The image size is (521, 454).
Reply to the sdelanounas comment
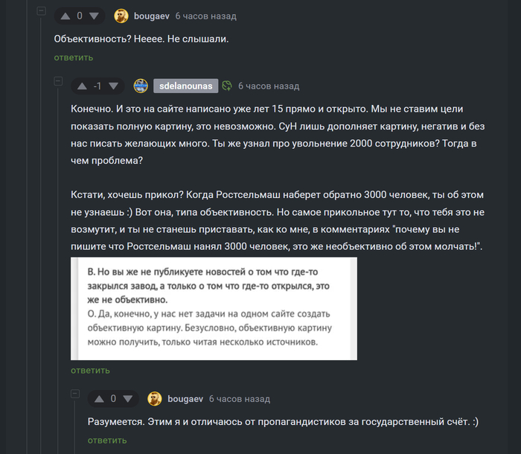click(x=90, y=370)
